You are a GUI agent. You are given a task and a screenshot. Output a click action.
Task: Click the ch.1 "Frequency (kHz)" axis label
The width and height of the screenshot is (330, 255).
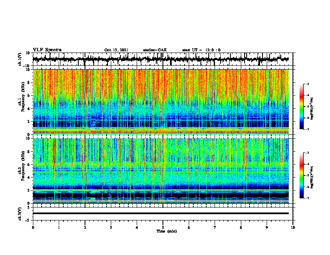click(23, 97)
